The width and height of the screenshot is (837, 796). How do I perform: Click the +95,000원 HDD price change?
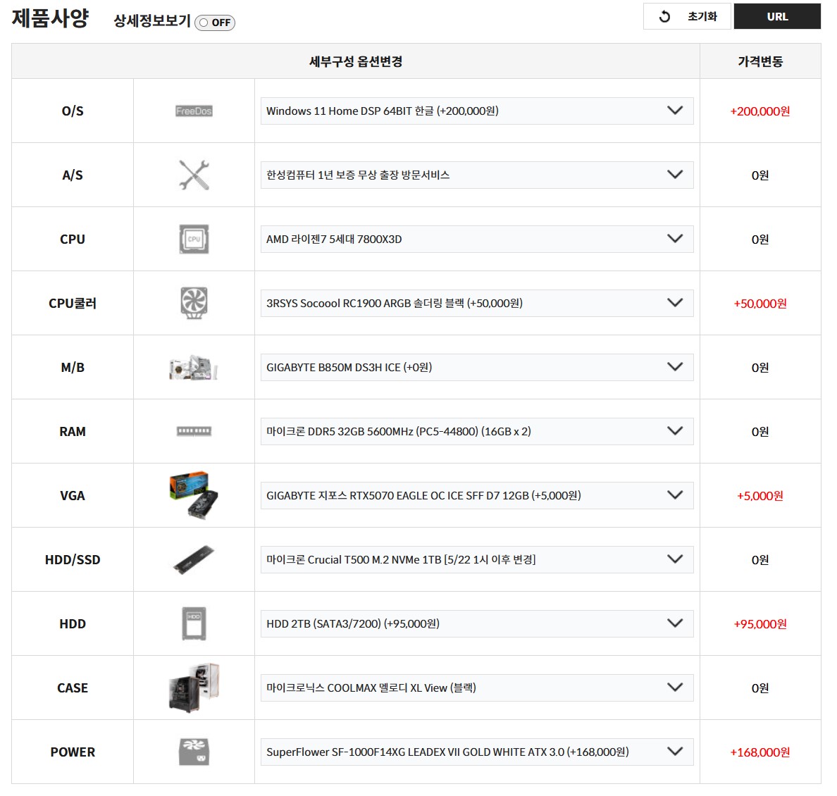760,623
